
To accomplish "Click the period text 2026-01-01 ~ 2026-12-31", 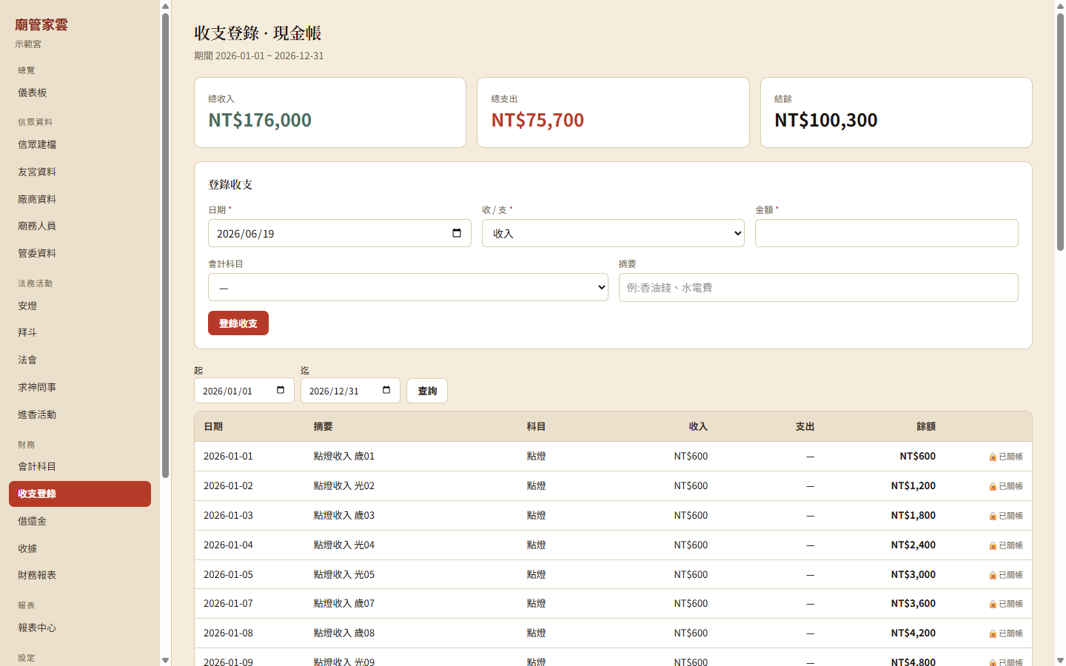I will click(x=269, y=55).
